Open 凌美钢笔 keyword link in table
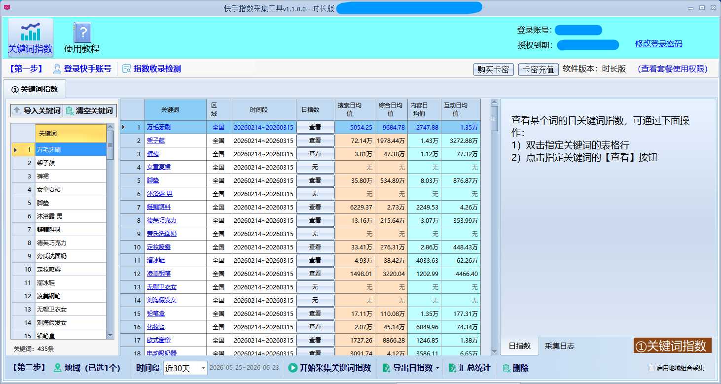 pos(158,274)
